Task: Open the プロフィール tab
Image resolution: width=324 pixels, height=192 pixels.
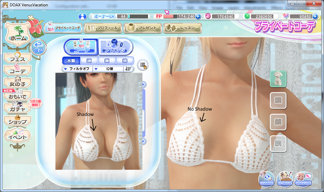Action: tap(103, 28)
